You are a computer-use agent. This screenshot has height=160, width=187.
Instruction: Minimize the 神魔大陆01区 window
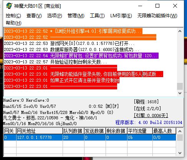click(140, 6)
